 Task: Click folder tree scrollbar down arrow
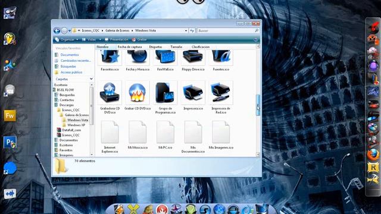(x=92, y=155)
